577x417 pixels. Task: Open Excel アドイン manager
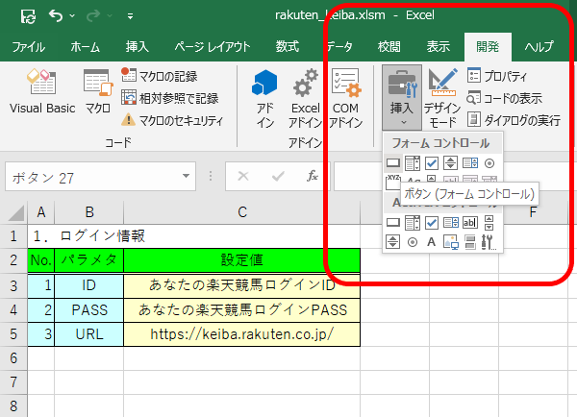tap(305, 98)
